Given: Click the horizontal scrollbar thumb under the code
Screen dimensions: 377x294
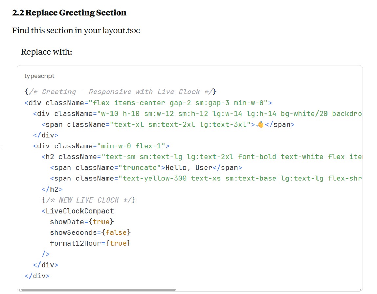Looking at the screenshot, I should 98,290.
